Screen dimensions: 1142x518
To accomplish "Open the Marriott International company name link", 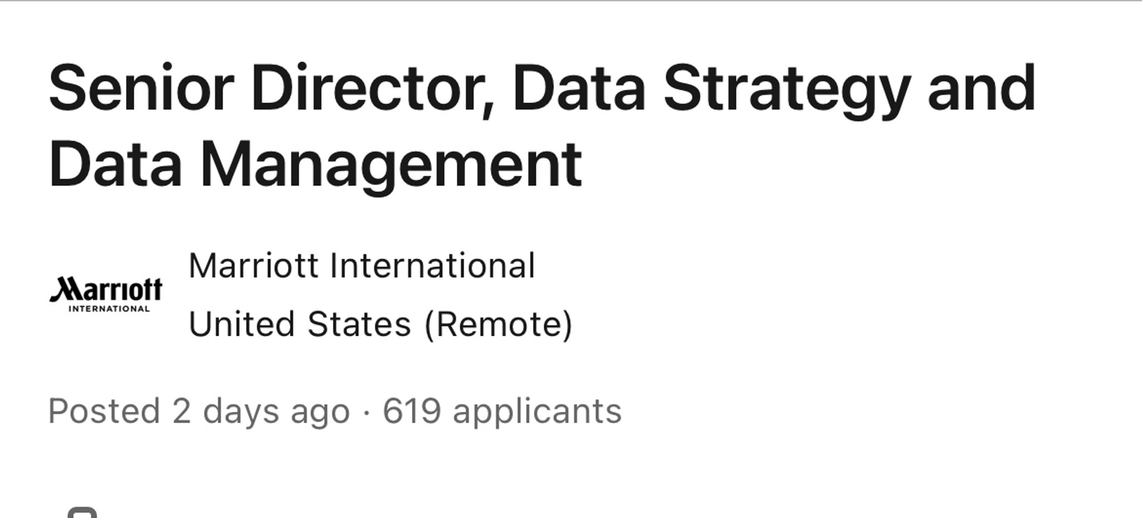I will 362,265.
